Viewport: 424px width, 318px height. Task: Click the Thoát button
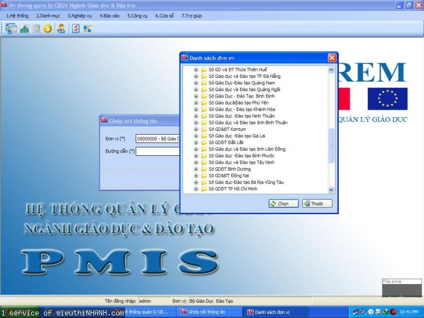[317, 204]
